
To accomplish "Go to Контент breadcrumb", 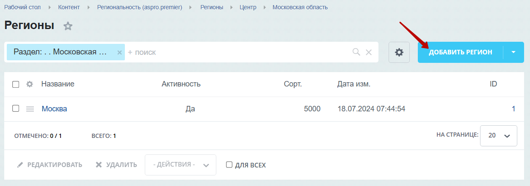I will coord(69,7).
